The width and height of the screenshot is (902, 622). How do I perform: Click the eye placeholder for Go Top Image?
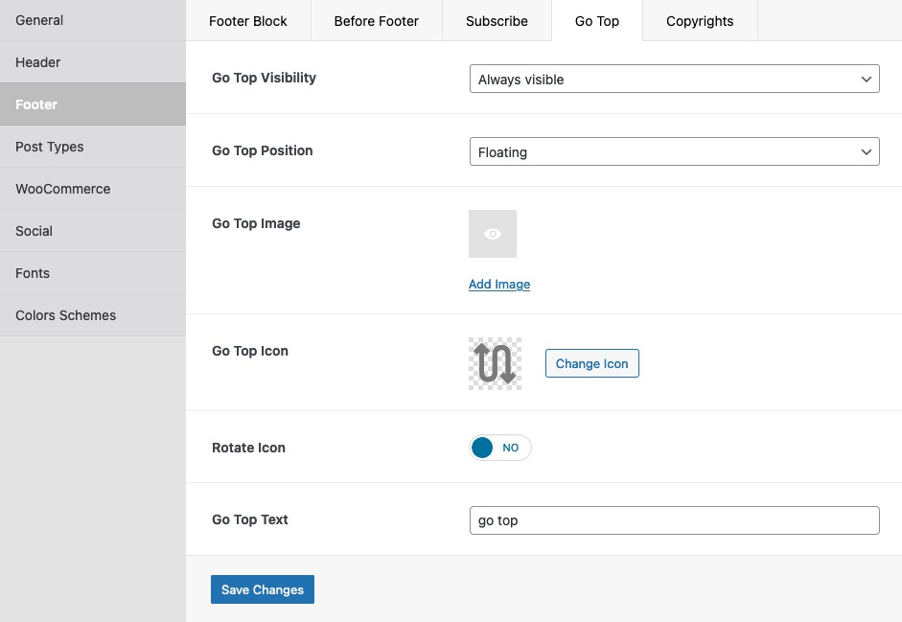click(493, 234)
